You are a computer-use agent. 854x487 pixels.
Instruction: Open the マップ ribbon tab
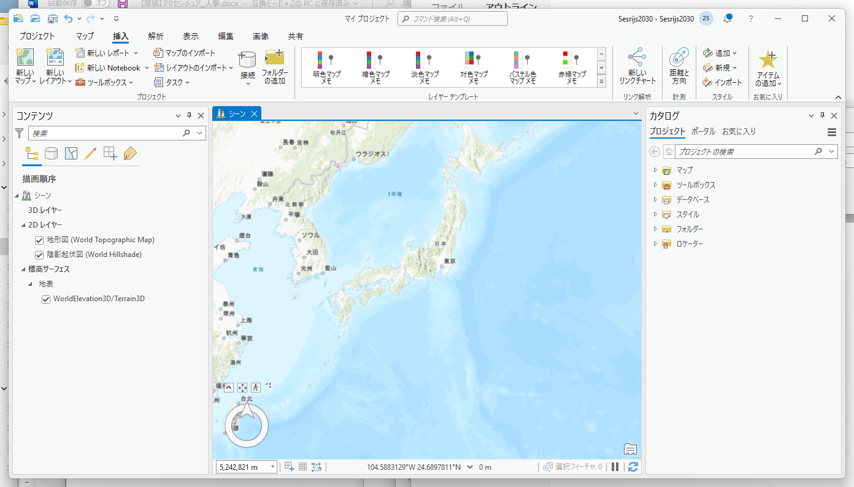click(x=85, y=36)
